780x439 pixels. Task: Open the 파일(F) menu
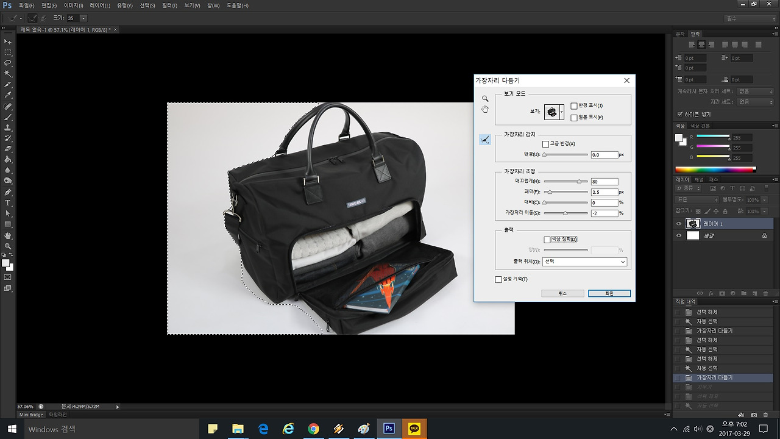26,5
